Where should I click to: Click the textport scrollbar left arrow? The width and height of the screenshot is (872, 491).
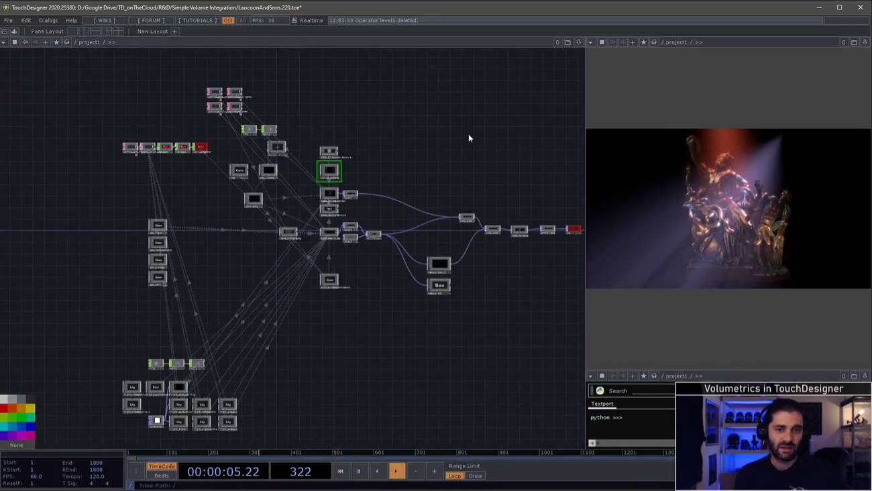[592, 443]
